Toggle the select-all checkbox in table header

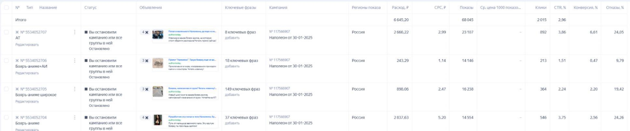coord(6,7)
